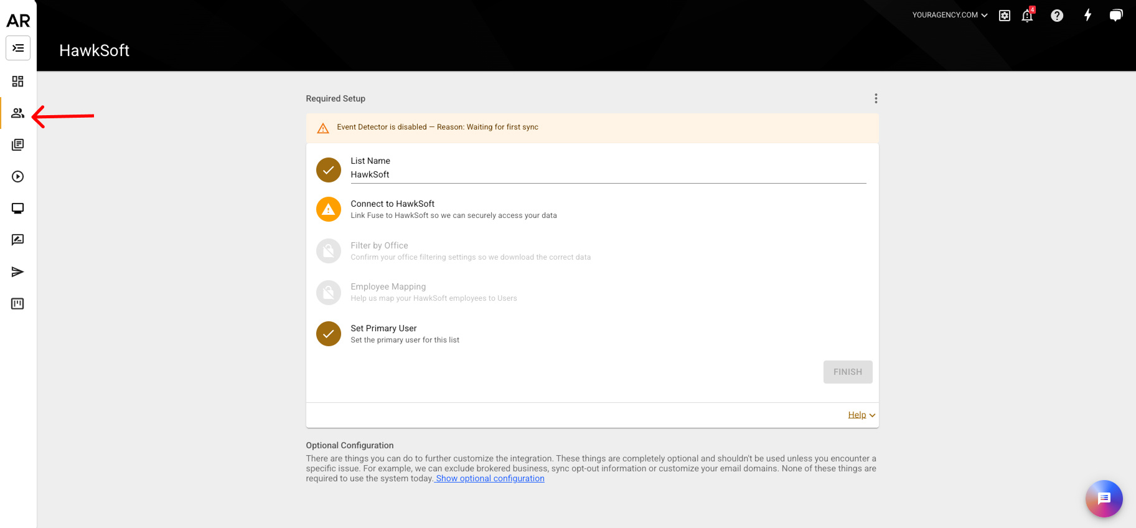The height and width of the screenshot is (528, 1136).
Task: Open the help question mark icon
Action: [1057, 16]
